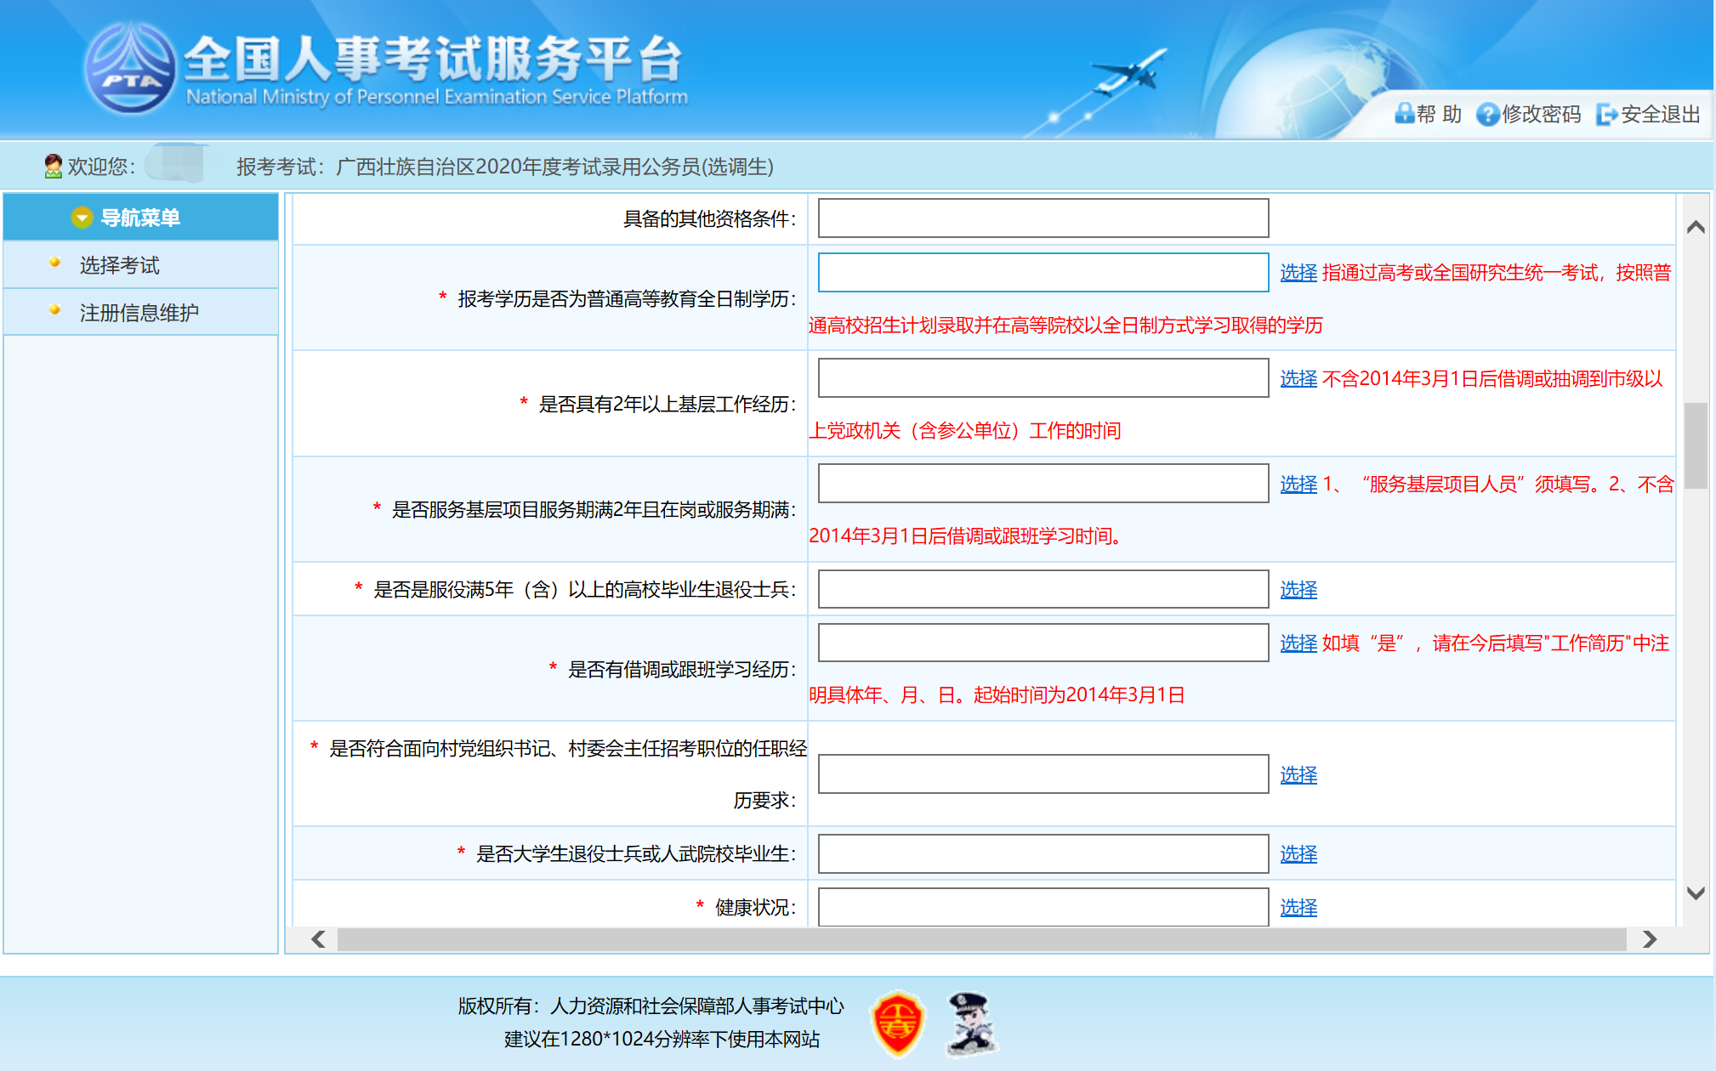Click the 修改密码 question-mark icon

pyautogui.click(x=1487, y=114)
